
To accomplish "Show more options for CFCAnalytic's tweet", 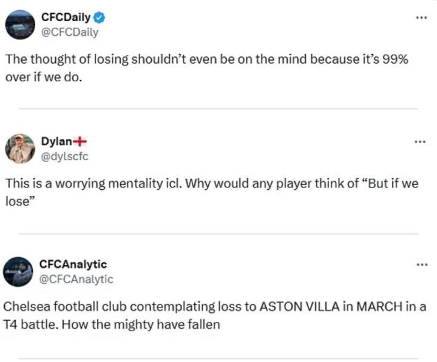I will tap(421, 264).
